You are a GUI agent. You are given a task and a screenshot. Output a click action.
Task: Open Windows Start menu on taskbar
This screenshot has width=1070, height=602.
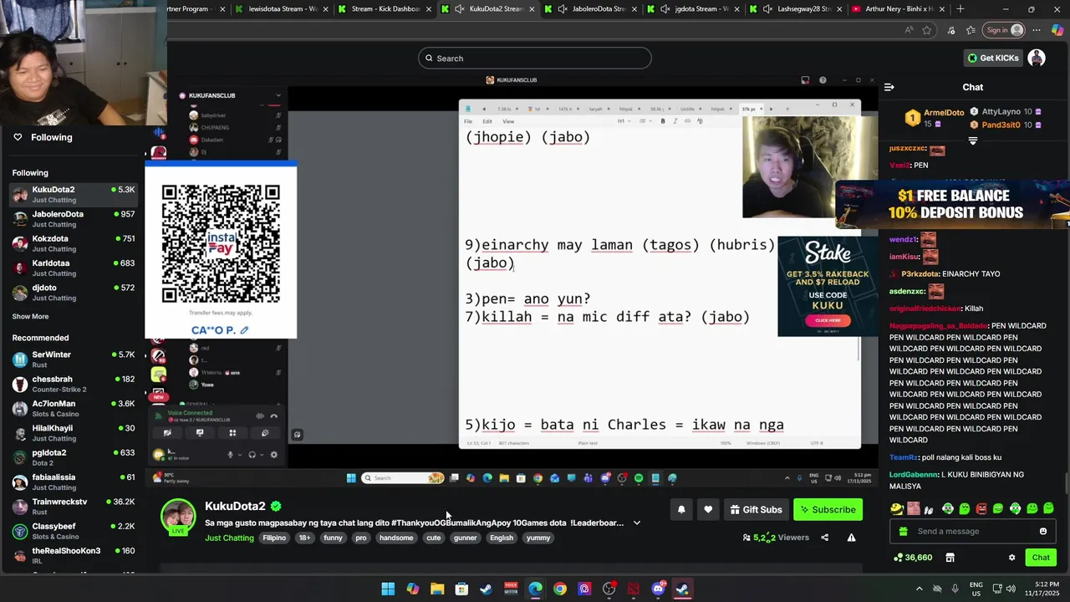click(388, 589)
